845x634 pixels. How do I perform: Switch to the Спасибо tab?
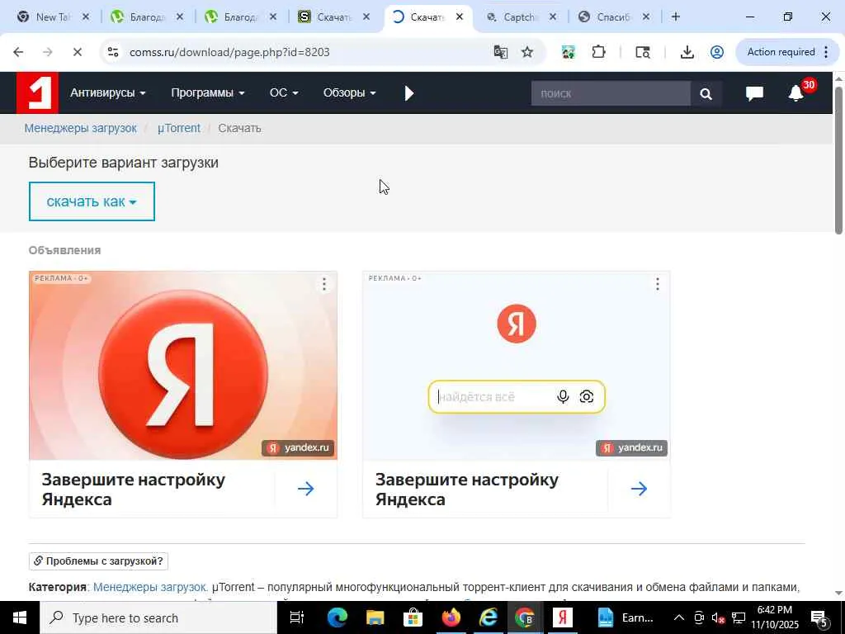click(613, 17)
